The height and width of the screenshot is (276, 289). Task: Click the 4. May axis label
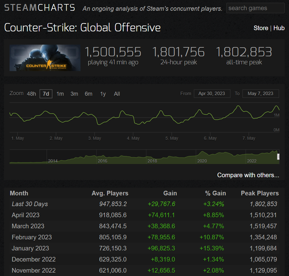pos(133,138)
